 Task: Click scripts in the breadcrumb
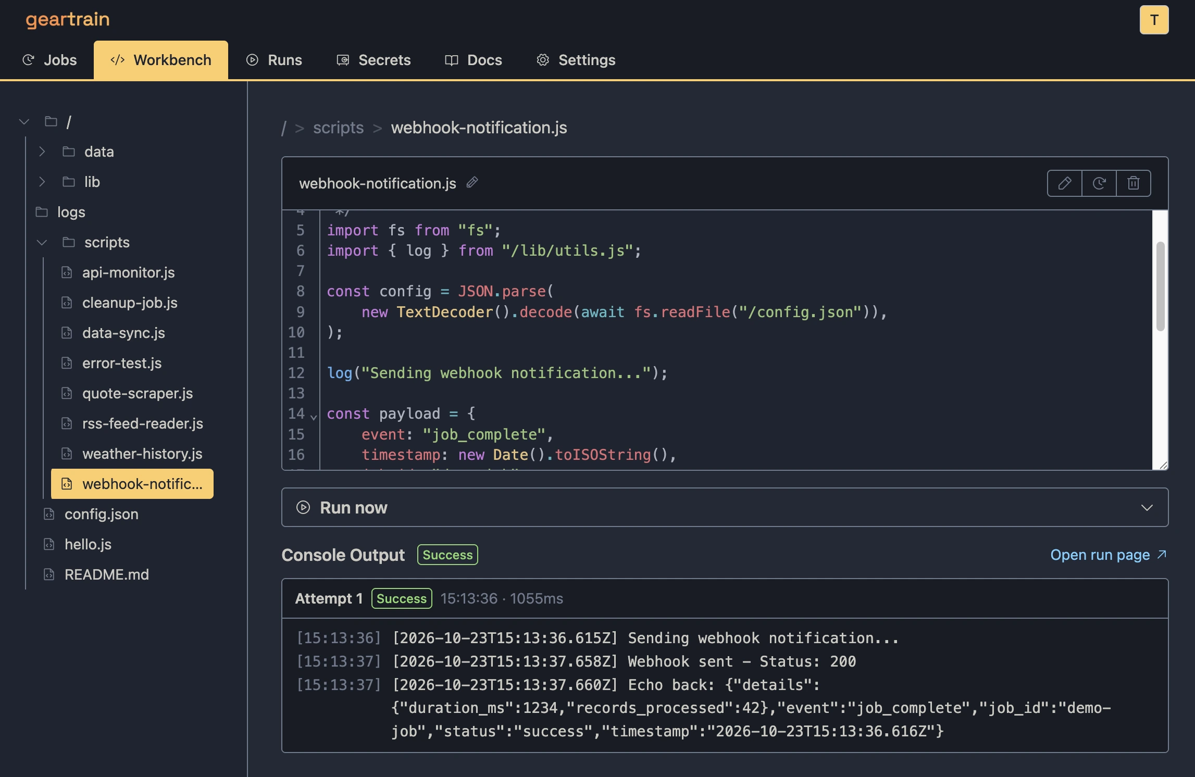pos(338,128)
